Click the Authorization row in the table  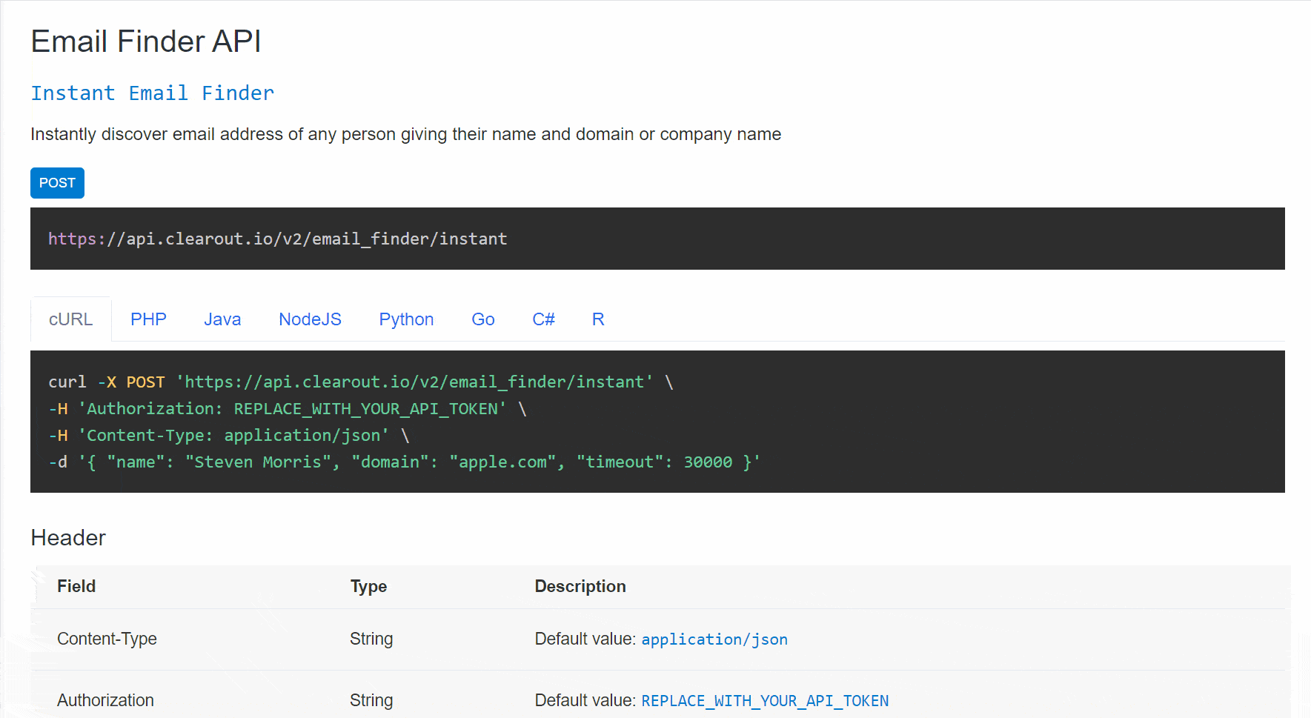[105, 699]
